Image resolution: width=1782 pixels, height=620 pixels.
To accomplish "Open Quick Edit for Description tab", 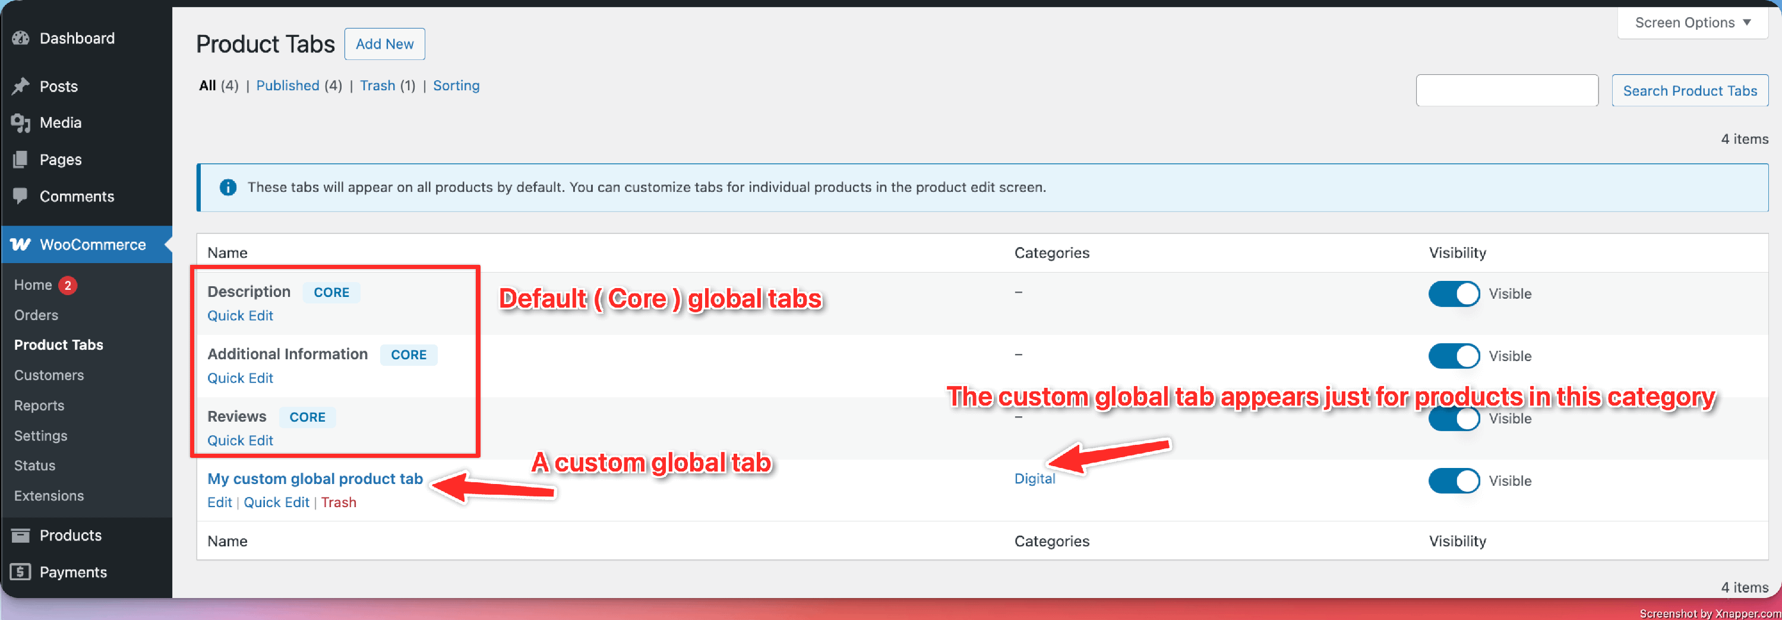I will 240,316.
